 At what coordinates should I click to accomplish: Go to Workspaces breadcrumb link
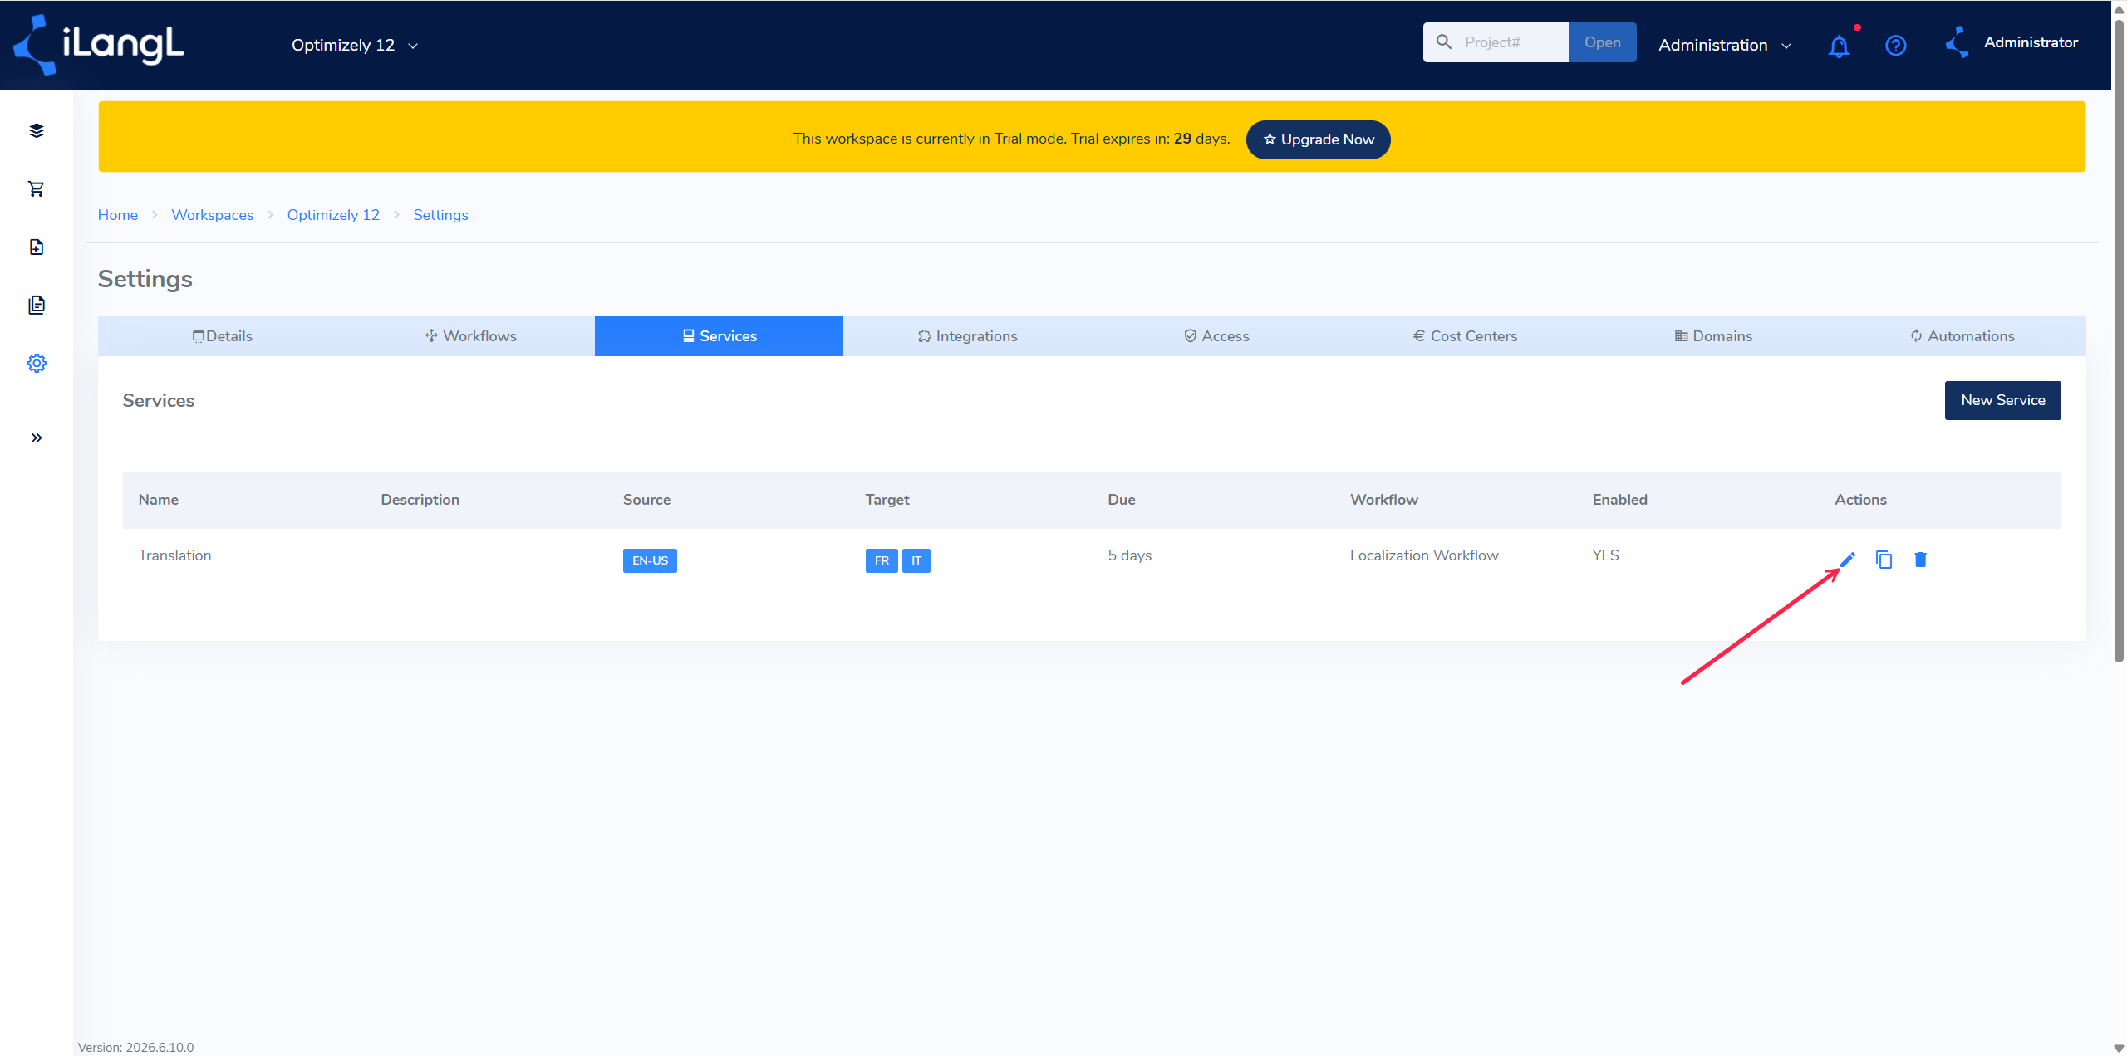click(x=213, y=215)
